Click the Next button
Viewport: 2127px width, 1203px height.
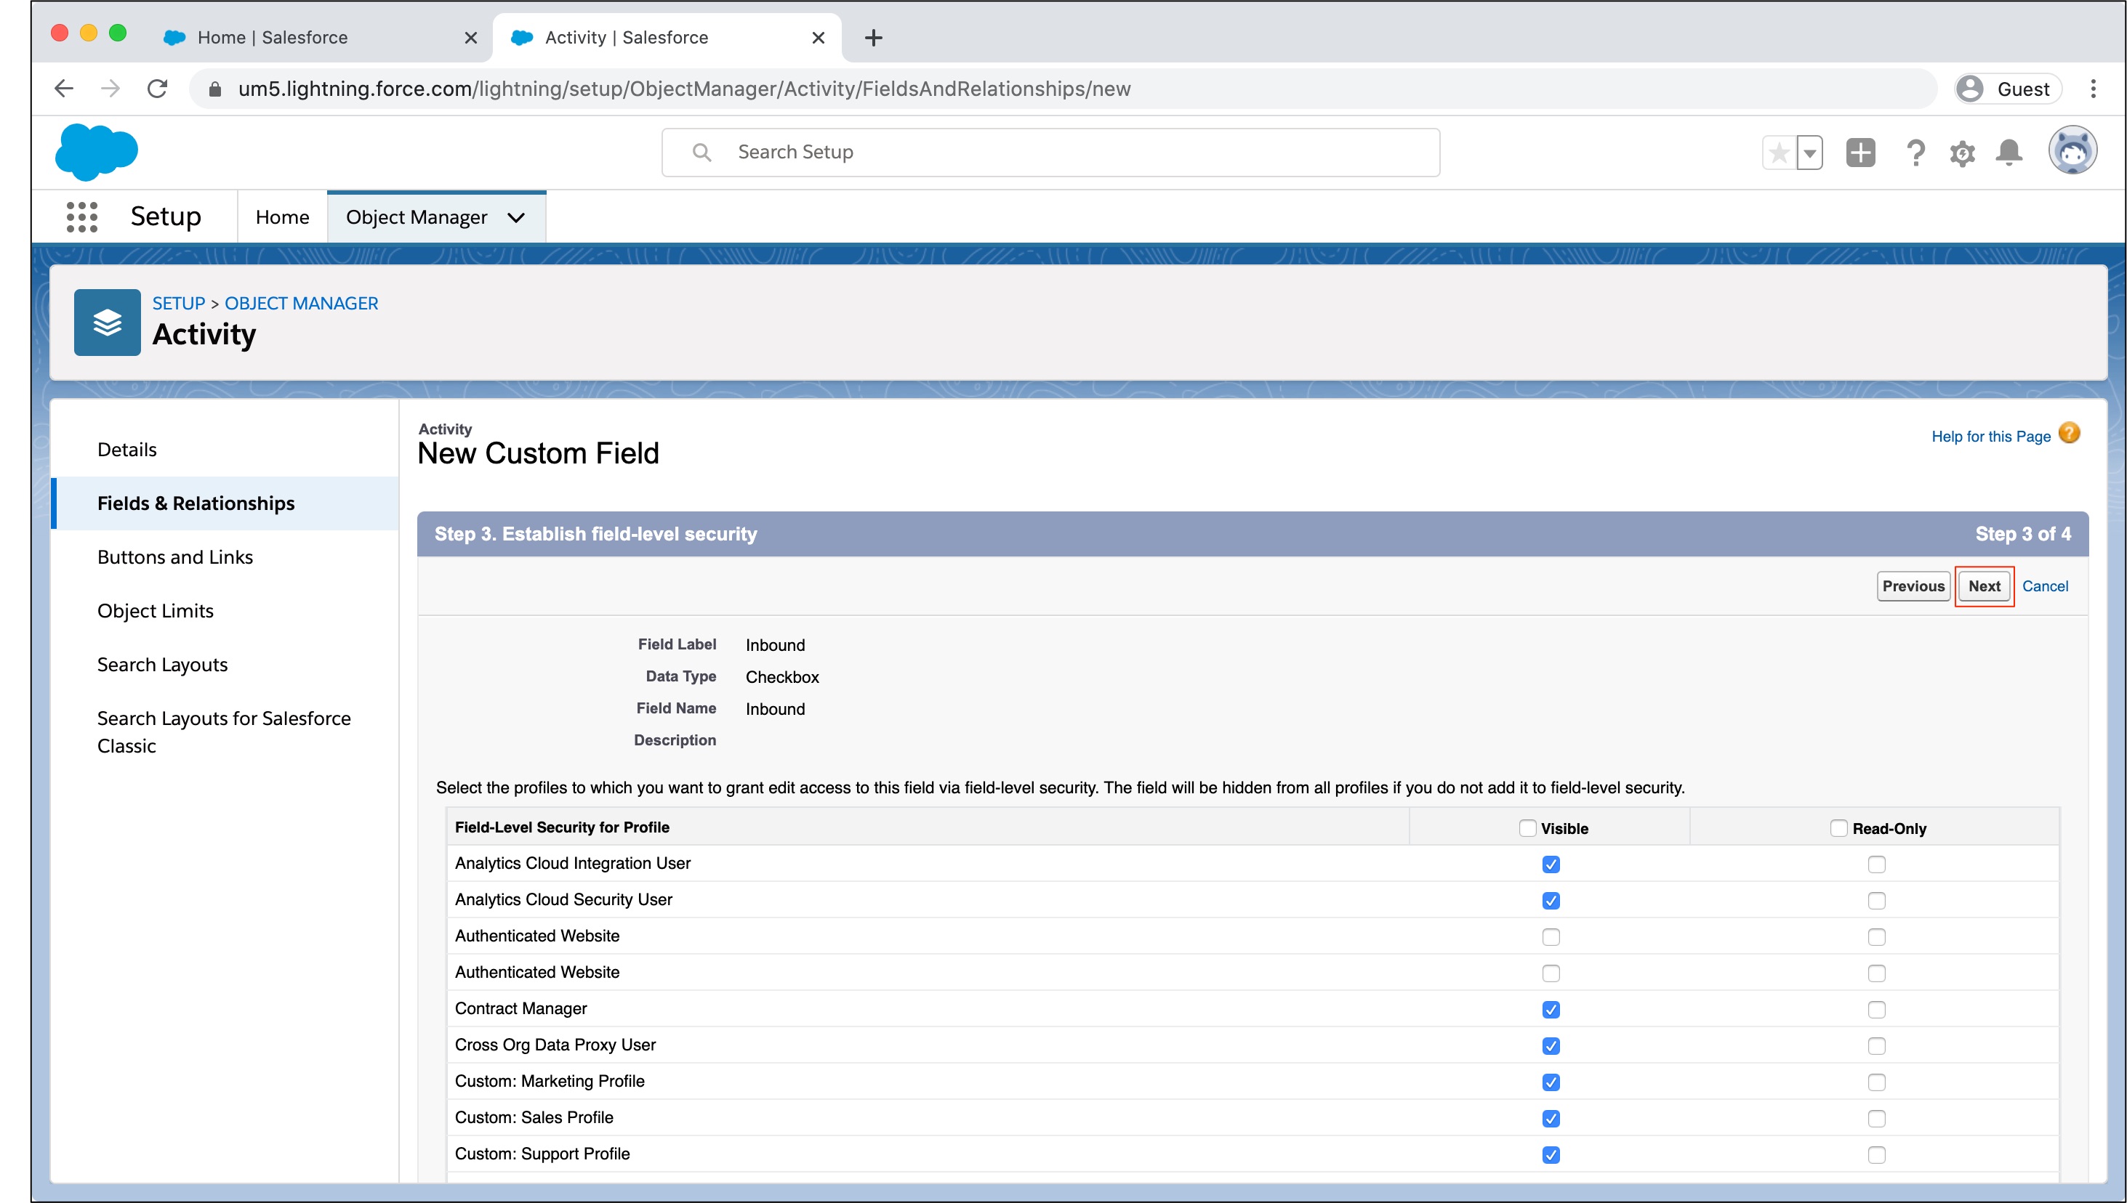coord(1984,586)
